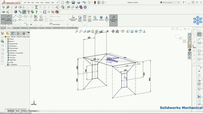This screenshot has width=203, height=114.
Task: Select the Line sketch tool
Action: pyautogui.click(x=14, y=16)
